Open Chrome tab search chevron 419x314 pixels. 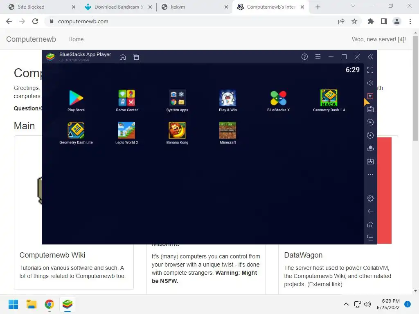[353, 6]
